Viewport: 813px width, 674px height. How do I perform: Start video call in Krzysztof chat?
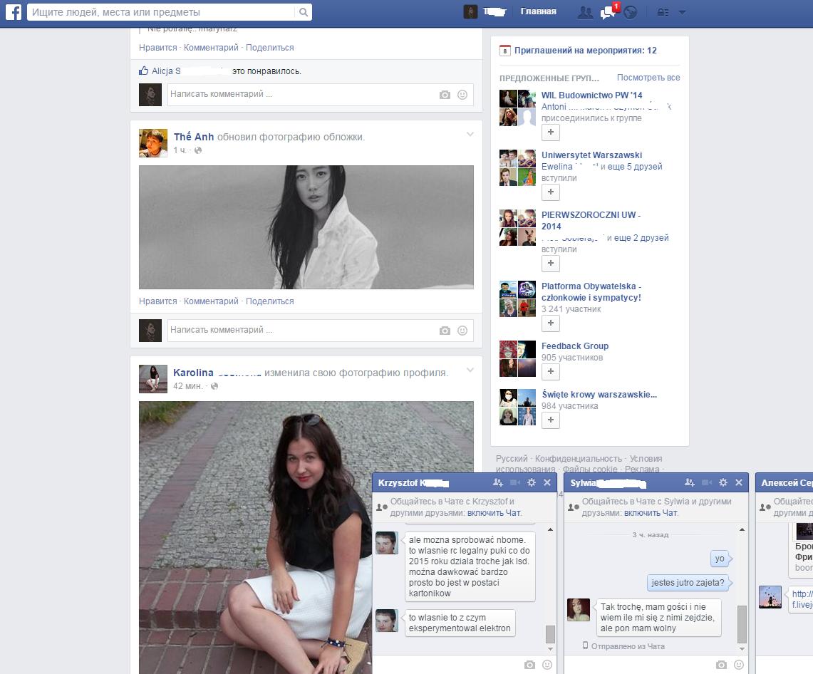515,482
